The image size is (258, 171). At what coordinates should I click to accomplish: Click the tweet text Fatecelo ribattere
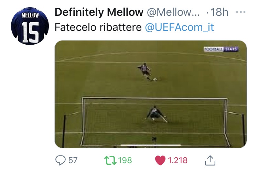98,27
